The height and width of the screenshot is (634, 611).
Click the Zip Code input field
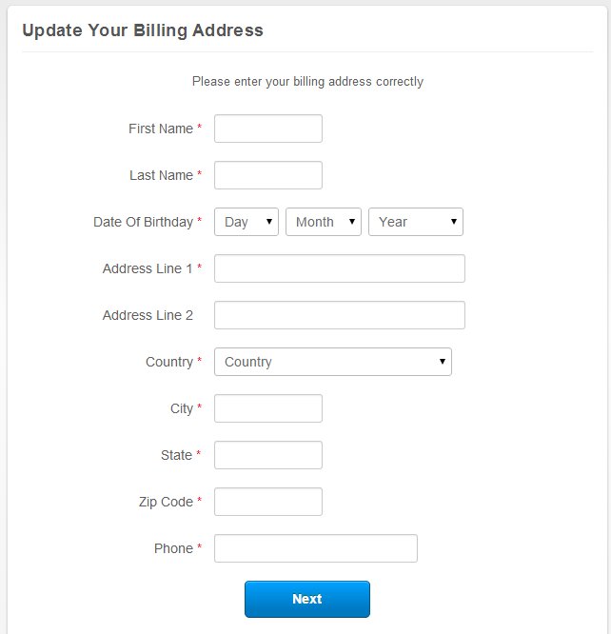click(x=267, y=502)
